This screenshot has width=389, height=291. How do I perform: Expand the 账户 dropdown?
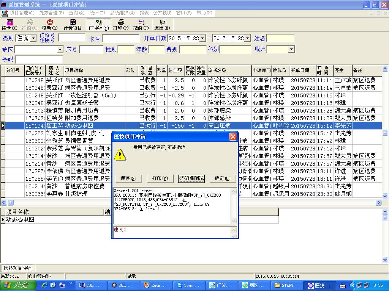pos(292,49)
